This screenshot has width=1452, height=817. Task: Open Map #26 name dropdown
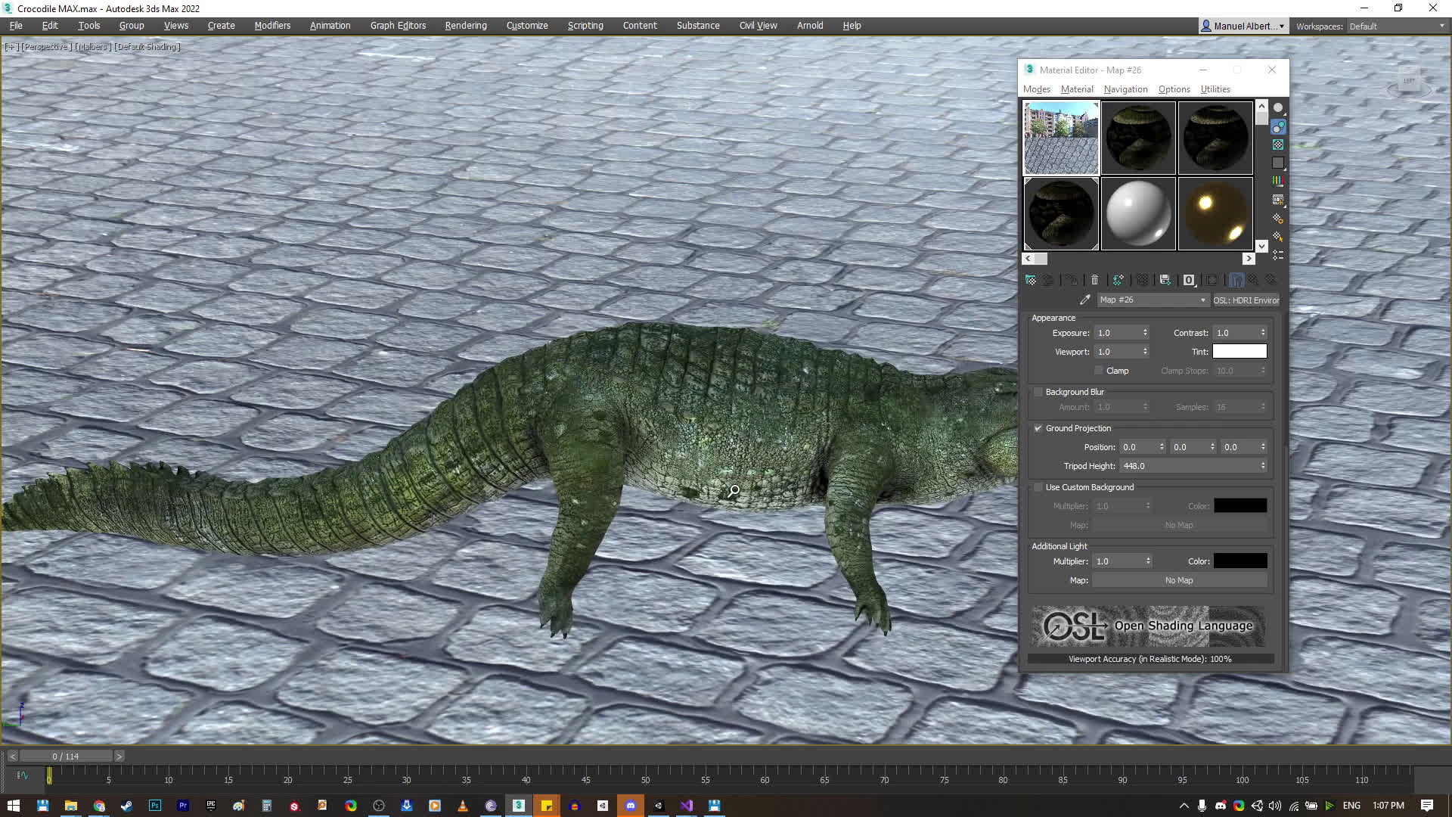1202,300
